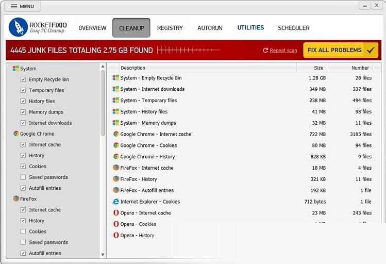Toggle FireFox History checkbox

tap(23, 221)
